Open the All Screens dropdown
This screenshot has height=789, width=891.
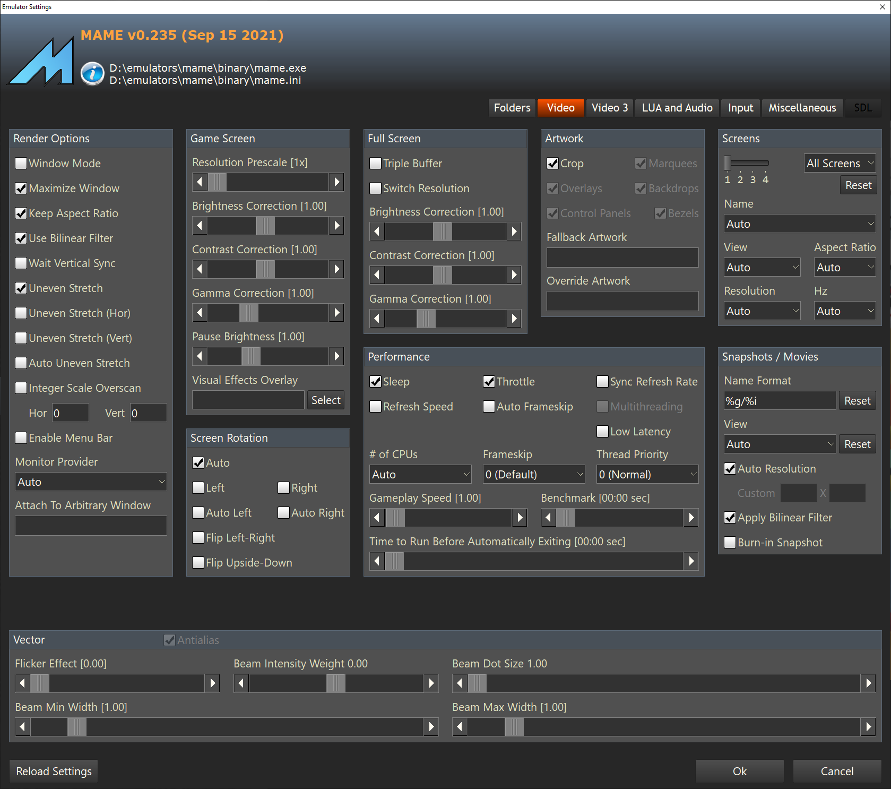[840, 164]
